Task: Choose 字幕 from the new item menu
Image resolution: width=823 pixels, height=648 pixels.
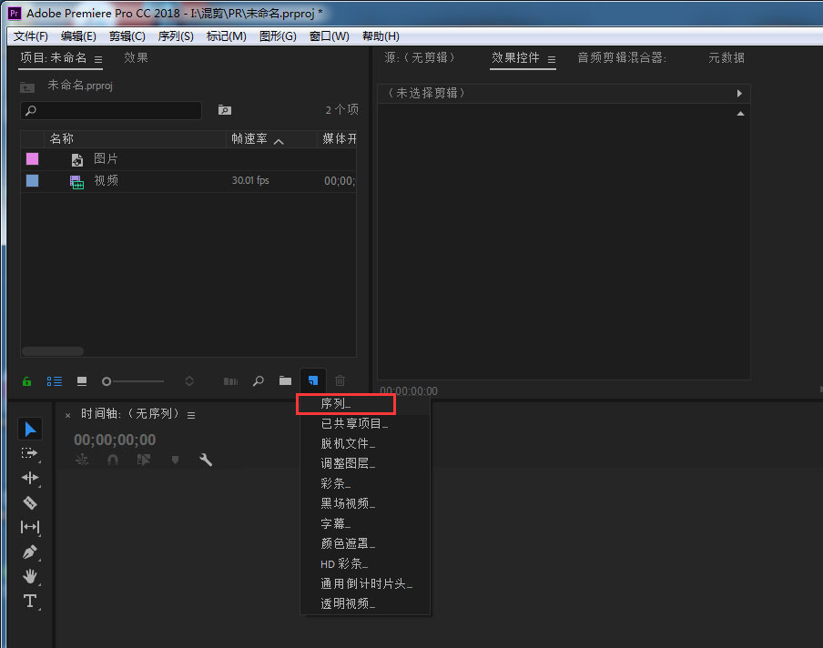Action: (x=365, y=523)
